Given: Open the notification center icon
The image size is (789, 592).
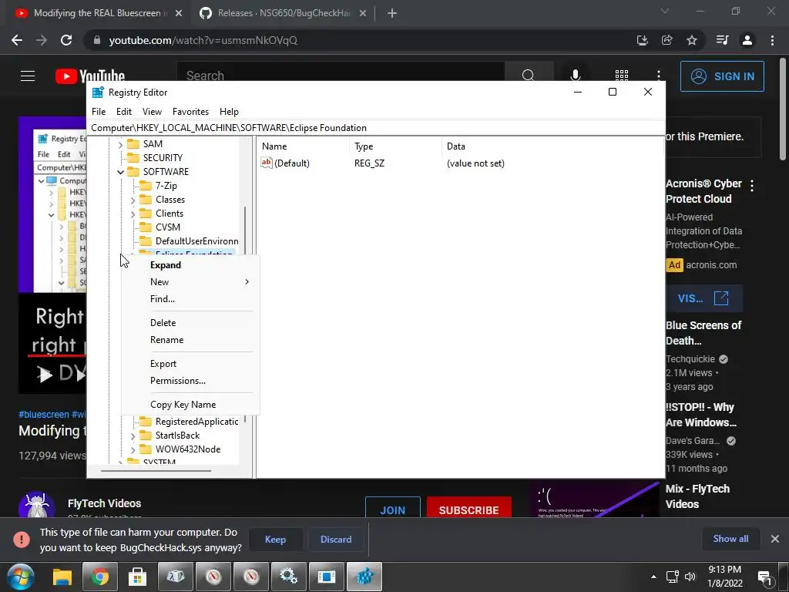Looking at the screenshot, I should coord(765,578).
